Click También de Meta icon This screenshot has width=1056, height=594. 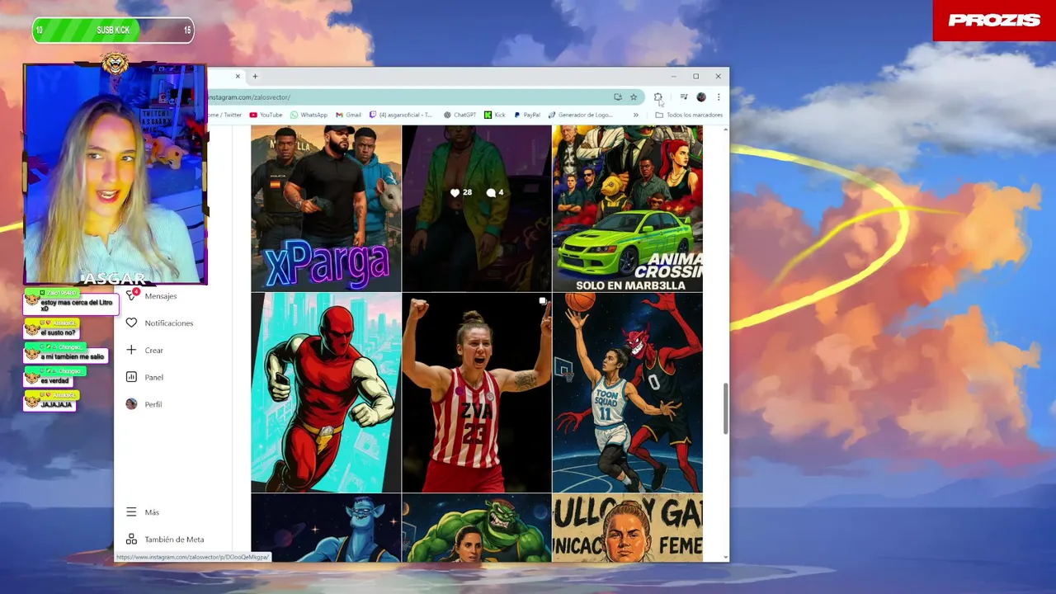click(x=131, y=540)
